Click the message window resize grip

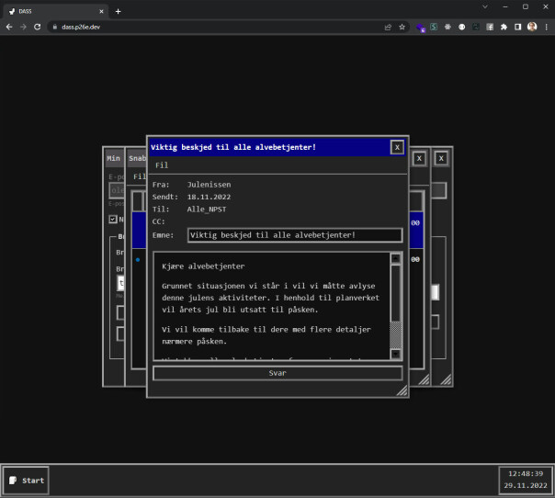click(402, 390)
